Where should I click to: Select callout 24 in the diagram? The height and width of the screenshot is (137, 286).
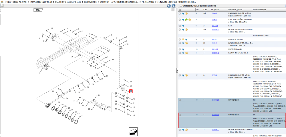pyautogui.click(x=67, y=98)
